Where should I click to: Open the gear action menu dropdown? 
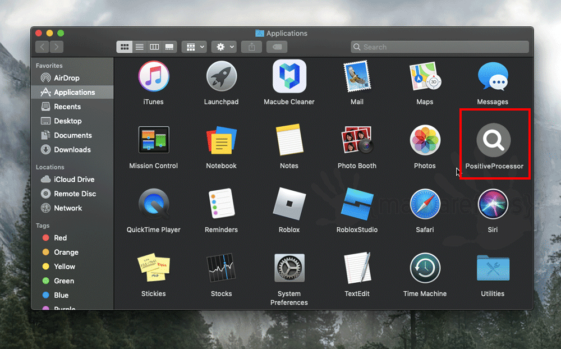coord(224,47)
